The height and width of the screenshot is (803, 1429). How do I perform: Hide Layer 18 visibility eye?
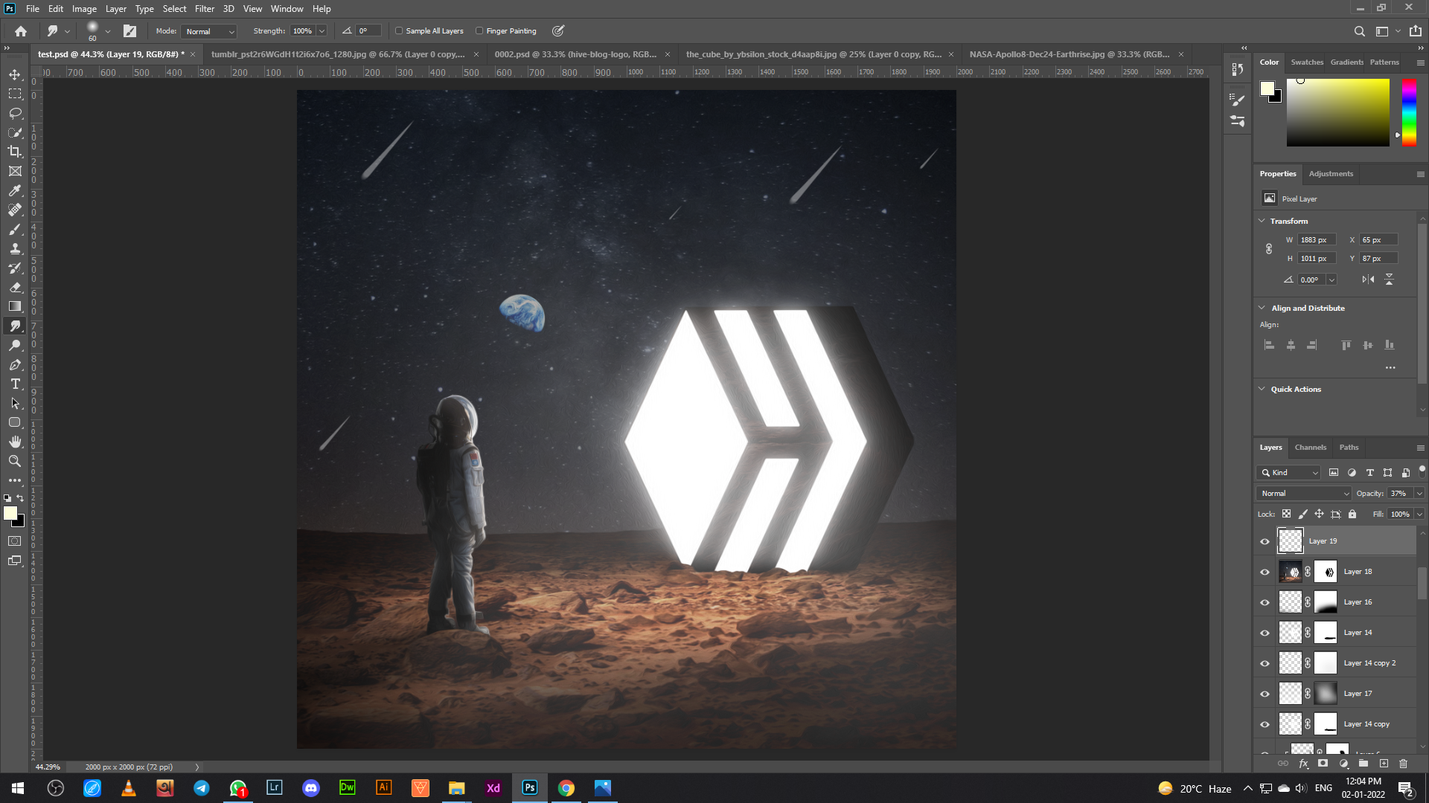coord(1265,572)
